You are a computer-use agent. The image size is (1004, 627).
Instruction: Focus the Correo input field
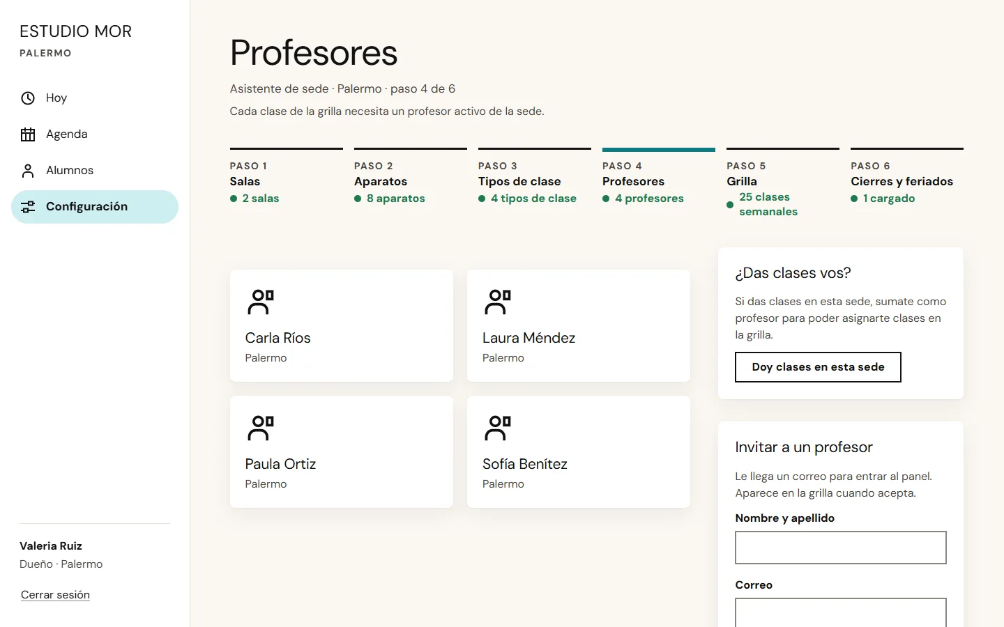click(x=841, y=612)
